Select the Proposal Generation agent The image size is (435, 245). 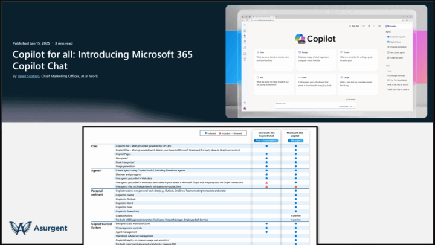click(397, 47)
